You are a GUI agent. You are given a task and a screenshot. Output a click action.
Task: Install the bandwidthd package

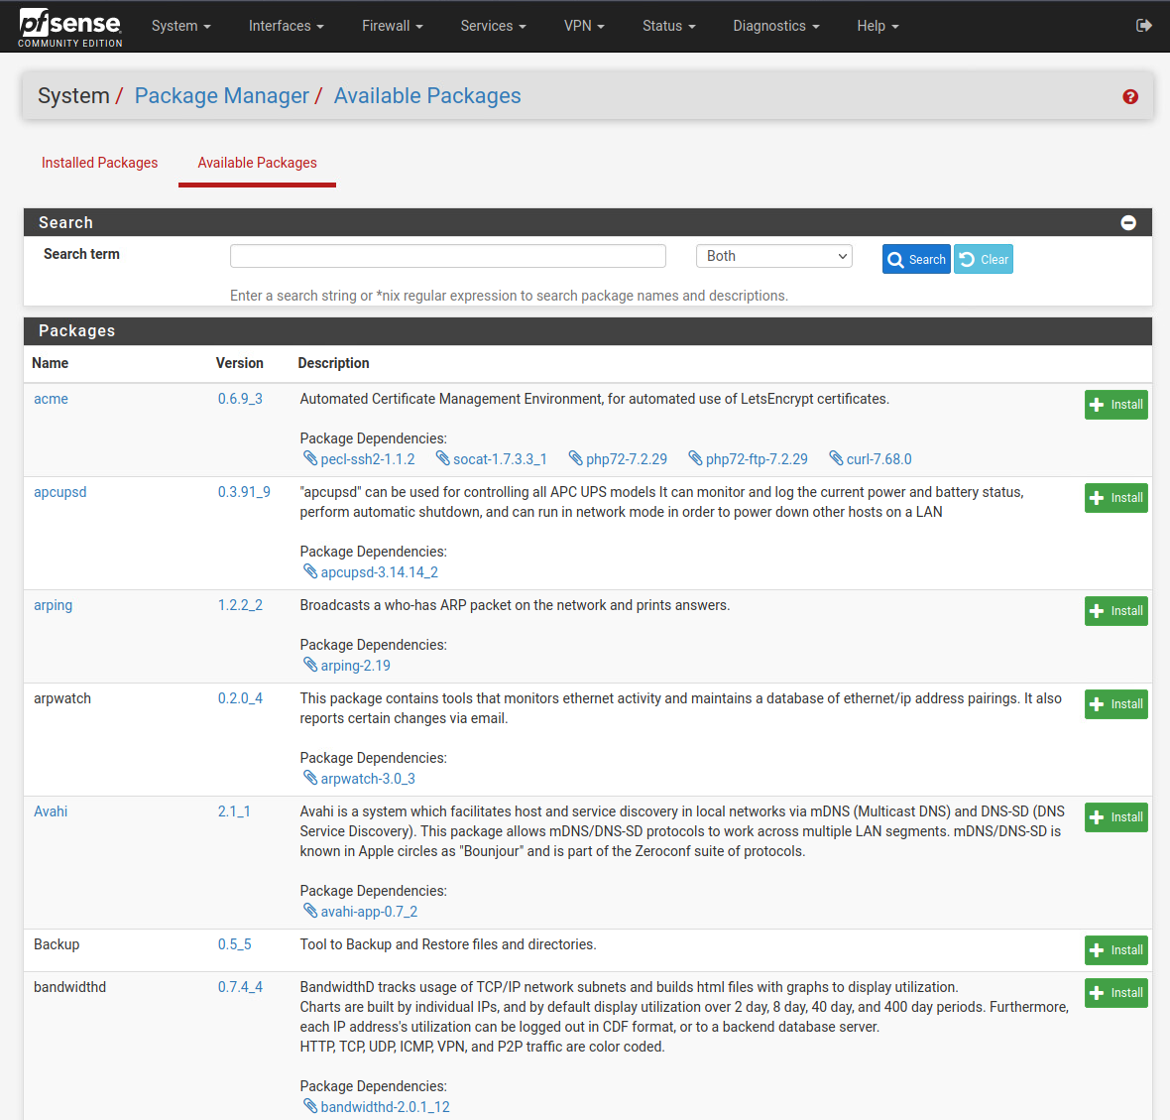coord(1115,993)
